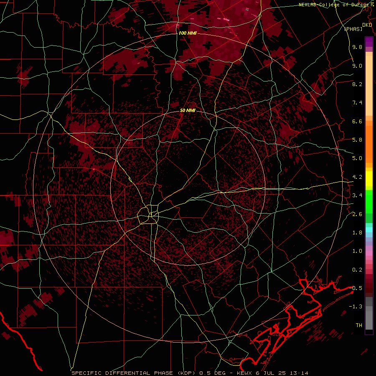Click the TH label on the color scale
Image resolution: width=376 pixels, height=376 pixels.
pos(359,325)
